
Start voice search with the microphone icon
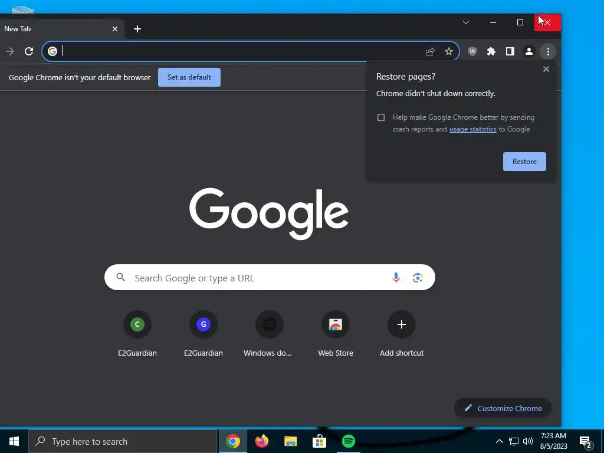[396, 277]
